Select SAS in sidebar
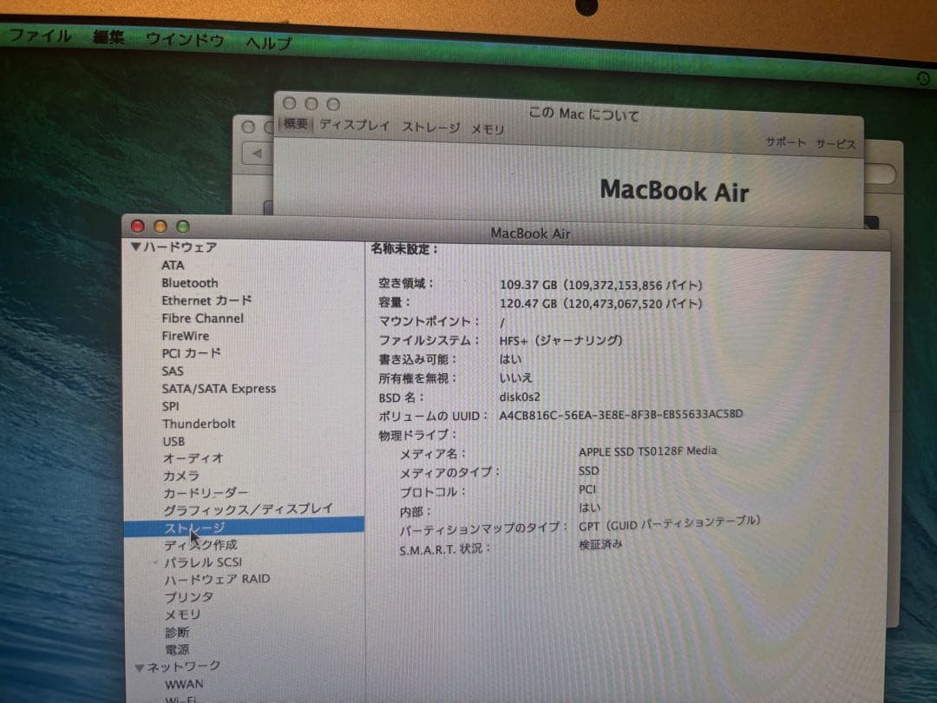 pos(173,371)
